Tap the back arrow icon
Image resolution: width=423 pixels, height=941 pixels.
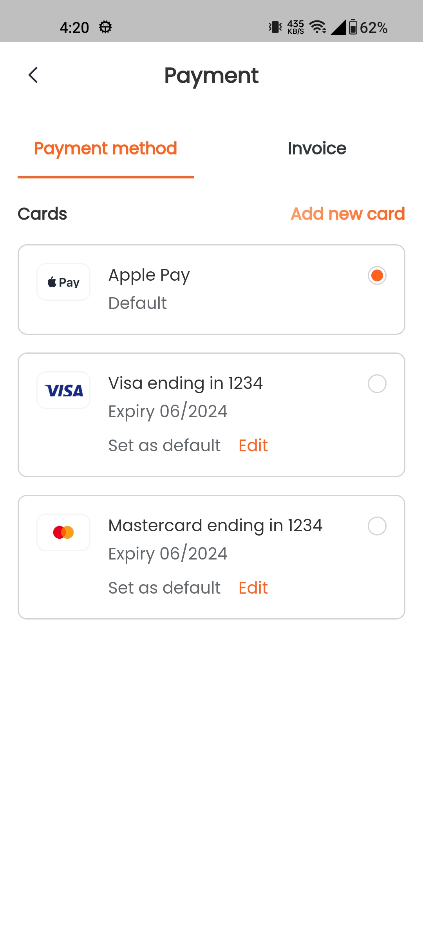pos(33,75)
